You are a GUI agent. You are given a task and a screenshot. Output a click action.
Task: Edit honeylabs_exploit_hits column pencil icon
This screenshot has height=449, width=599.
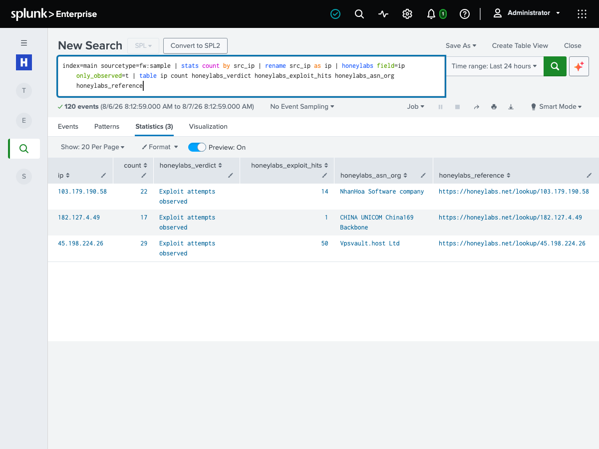tap(324, 176)
